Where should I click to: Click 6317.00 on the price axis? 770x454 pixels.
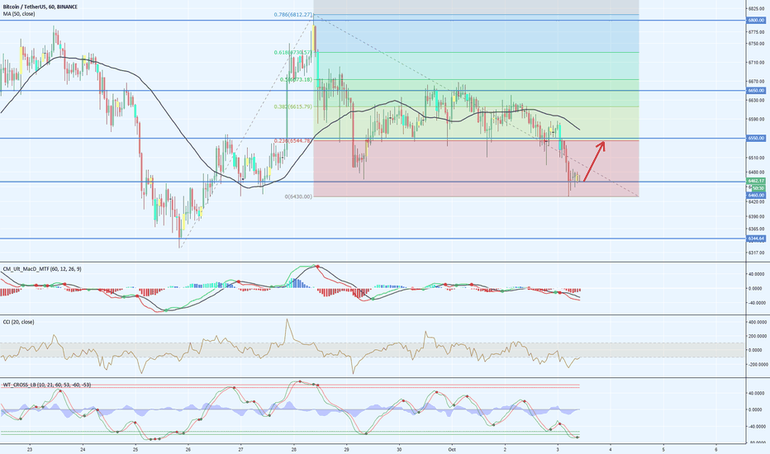point(757,253)
